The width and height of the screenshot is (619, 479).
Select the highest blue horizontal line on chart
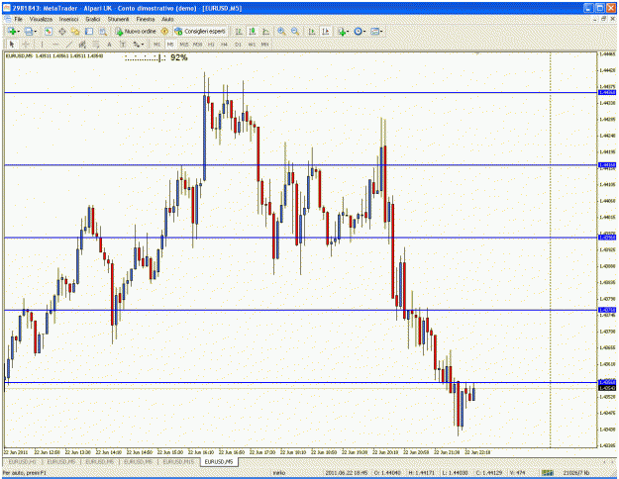pos(300,93)
